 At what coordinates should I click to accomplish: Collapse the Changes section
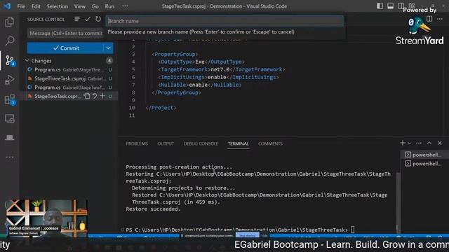pos(27,61)
